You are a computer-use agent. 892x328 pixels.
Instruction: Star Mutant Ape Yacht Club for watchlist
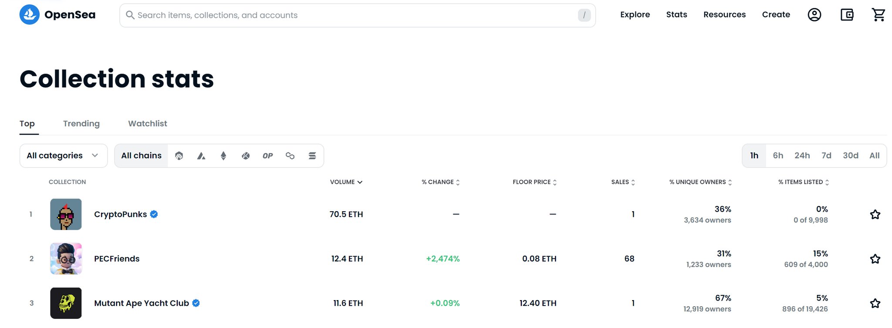875,303
